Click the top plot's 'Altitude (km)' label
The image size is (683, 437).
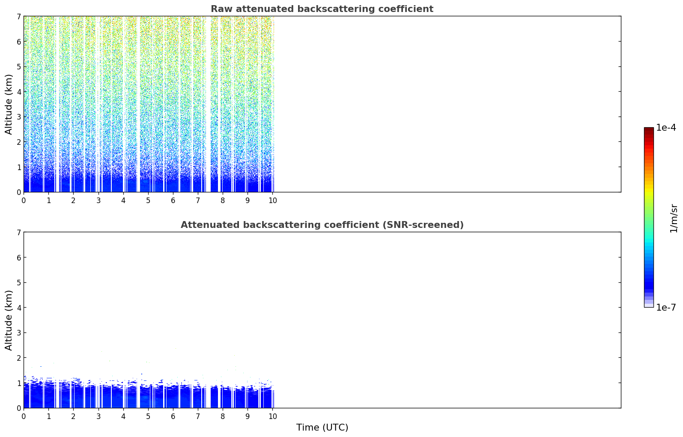click(9, 104)
